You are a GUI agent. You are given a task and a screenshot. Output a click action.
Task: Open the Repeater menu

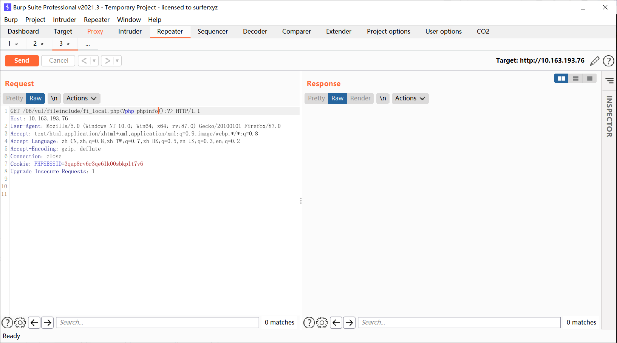tap(97, 20)
